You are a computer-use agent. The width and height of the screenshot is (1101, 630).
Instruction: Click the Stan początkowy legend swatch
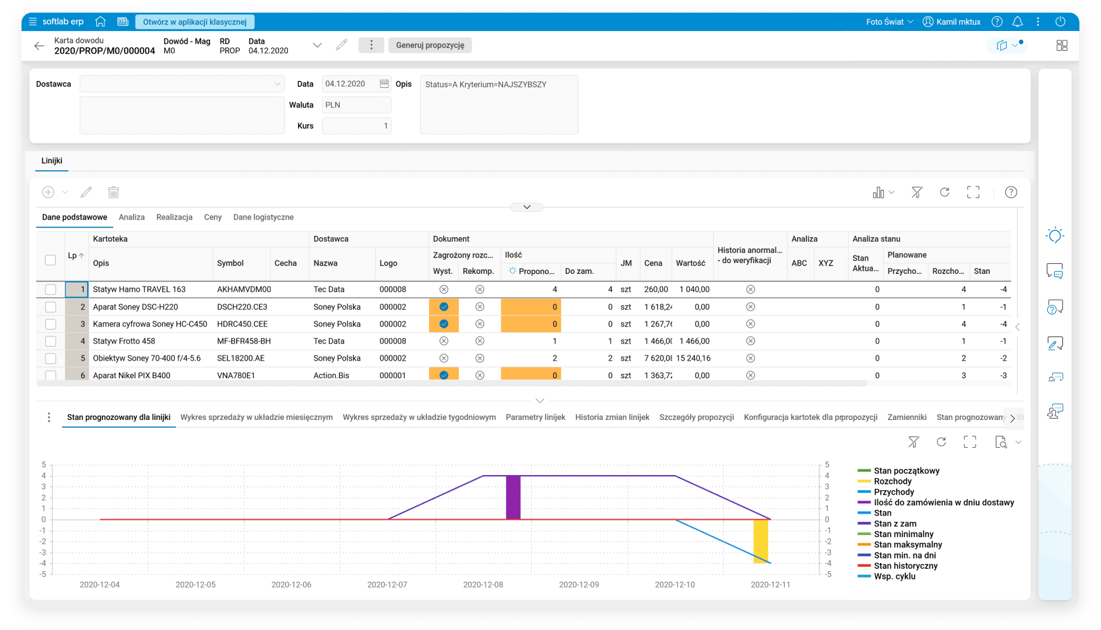tap(864, 471)
